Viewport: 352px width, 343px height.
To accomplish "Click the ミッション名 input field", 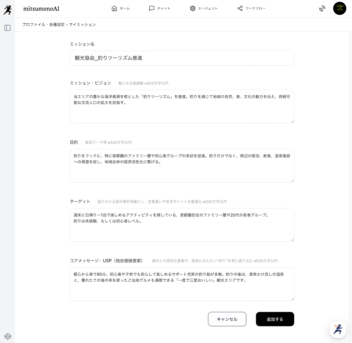I will (182, 58).
